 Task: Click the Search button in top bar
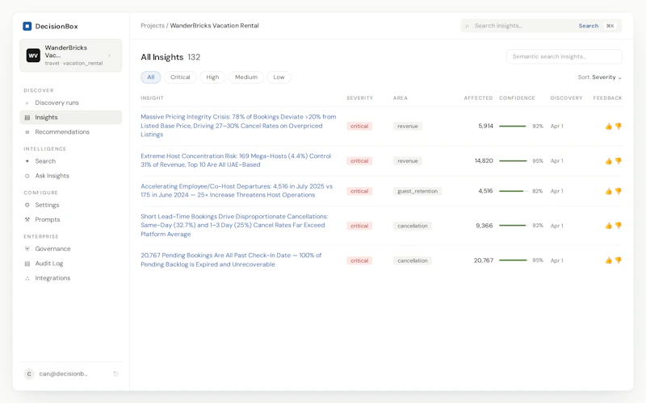pos(589,26)
